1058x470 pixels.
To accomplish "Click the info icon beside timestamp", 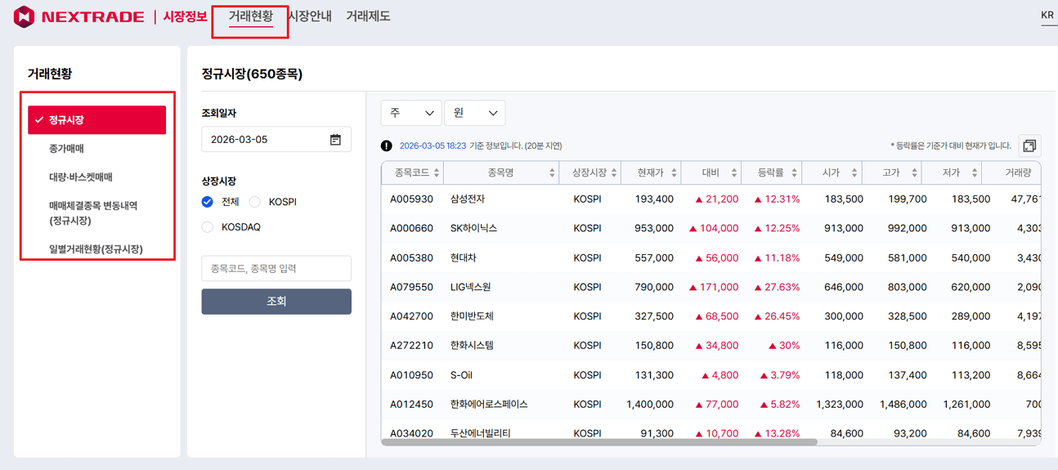I will (386, 145).
